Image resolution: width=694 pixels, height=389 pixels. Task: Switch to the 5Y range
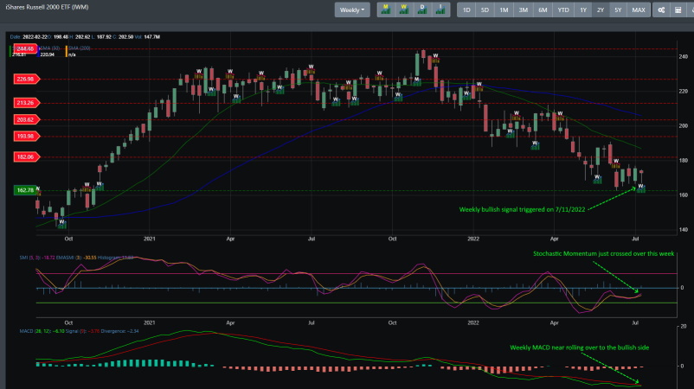[619, 10]
